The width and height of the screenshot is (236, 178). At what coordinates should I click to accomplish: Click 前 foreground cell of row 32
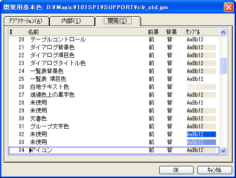(152, 134)
